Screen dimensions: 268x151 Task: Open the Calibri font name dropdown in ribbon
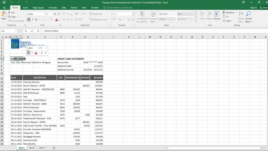pos(44,14)
